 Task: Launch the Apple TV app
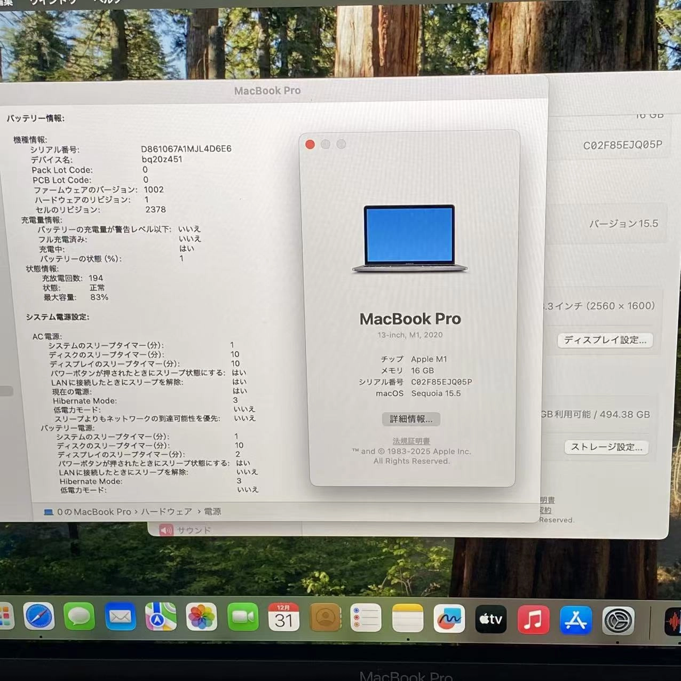tap(491, 619)
